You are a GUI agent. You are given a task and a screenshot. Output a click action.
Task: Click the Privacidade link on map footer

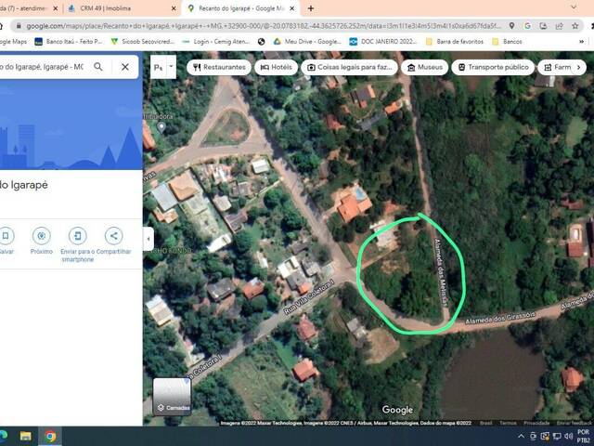[536, 423]
